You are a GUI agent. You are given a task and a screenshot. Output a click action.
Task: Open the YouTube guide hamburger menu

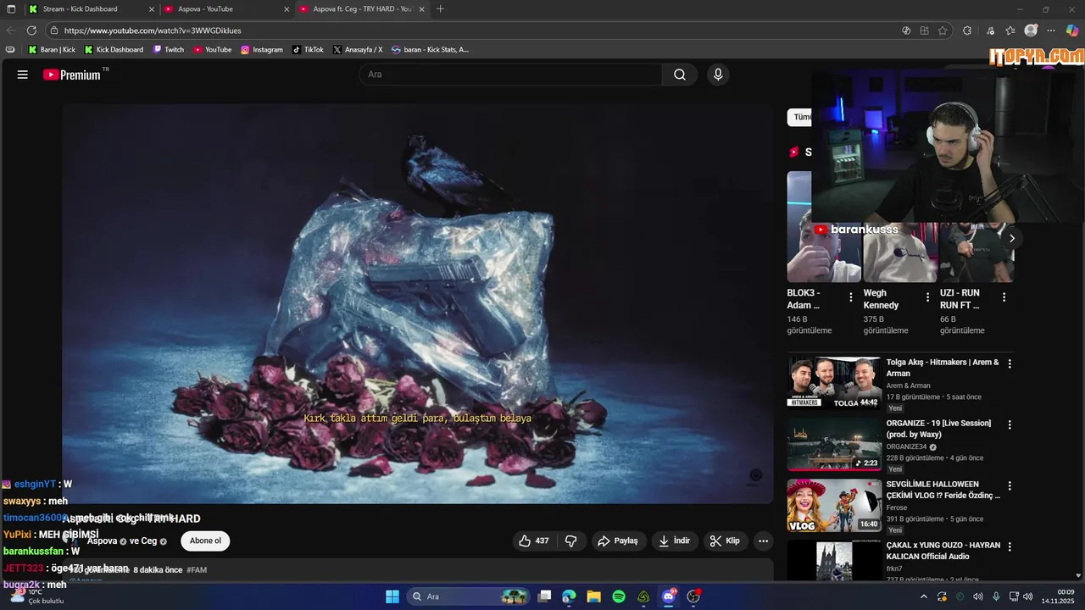(x=23, y=75)
